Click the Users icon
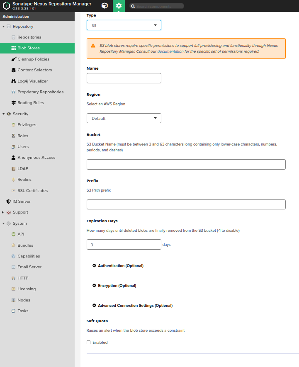 14,147
